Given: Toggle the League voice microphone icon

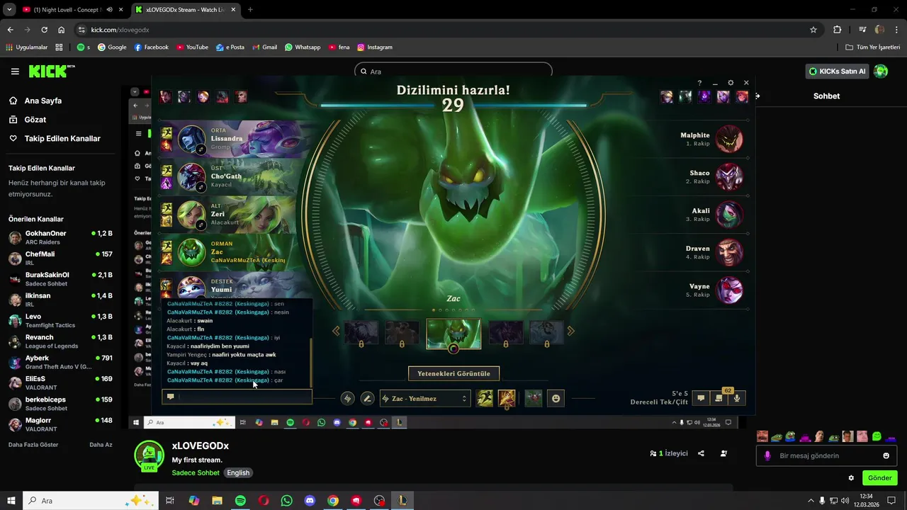Looking at the screenshot, I should click(x=737, y=398).
